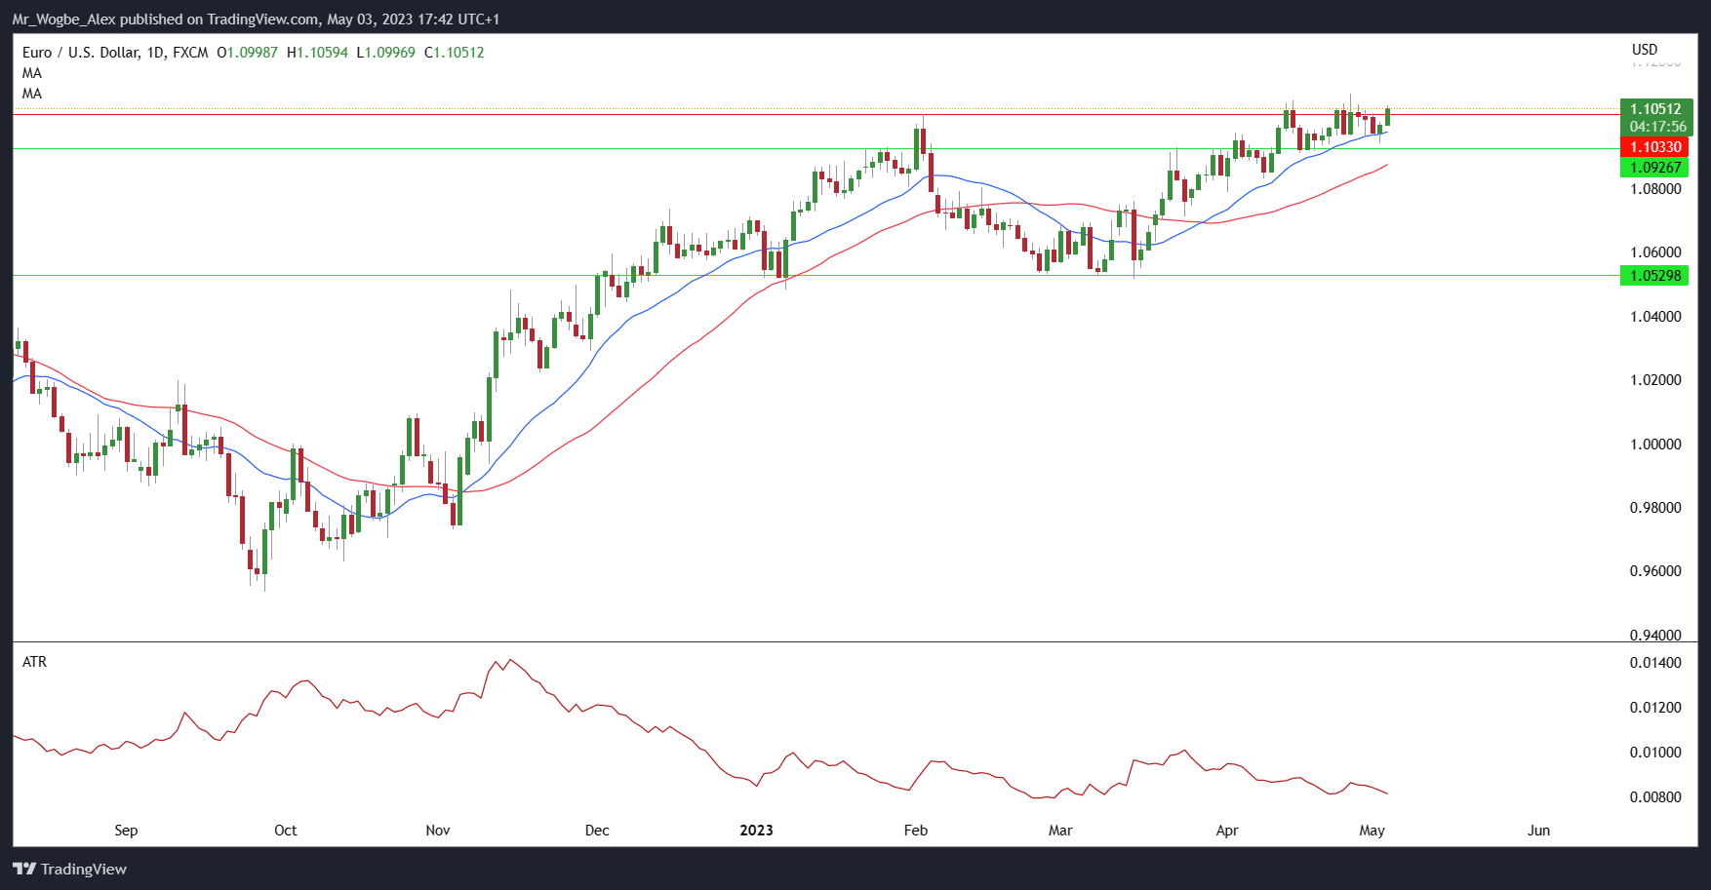Viewport: 1711px width, 890px height.
Task: Click ATR scale value 0.01000
Action: [1655, 753]
